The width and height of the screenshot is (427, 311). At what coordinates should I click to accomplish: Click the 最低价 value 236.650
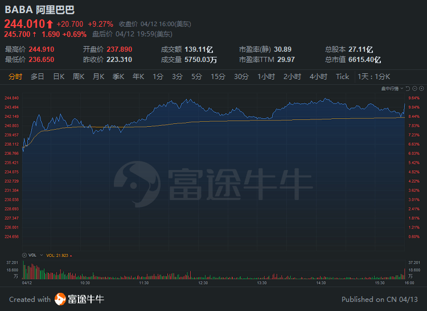42,60
